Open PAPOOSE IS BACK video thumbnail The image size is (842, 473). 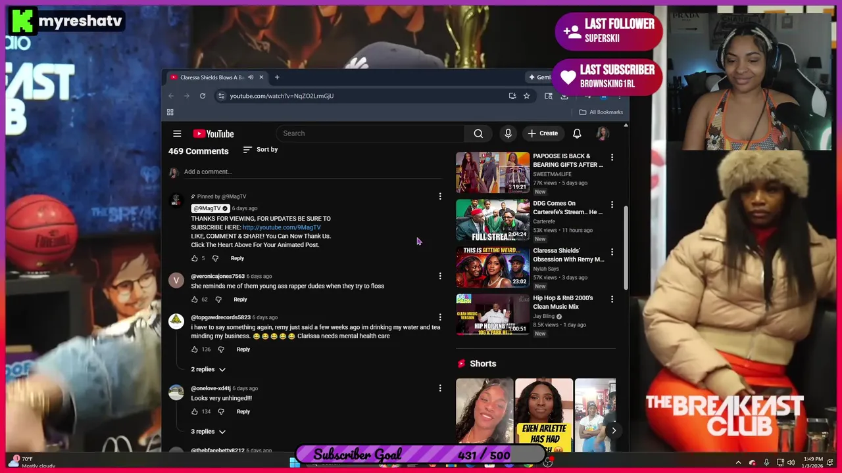493,172
